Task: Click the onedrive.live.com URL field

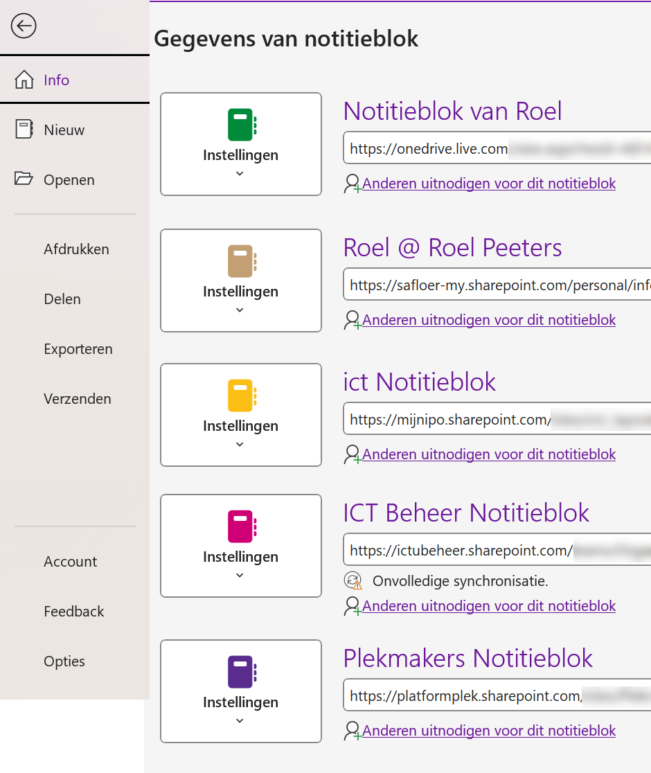Action: point(497,148)
